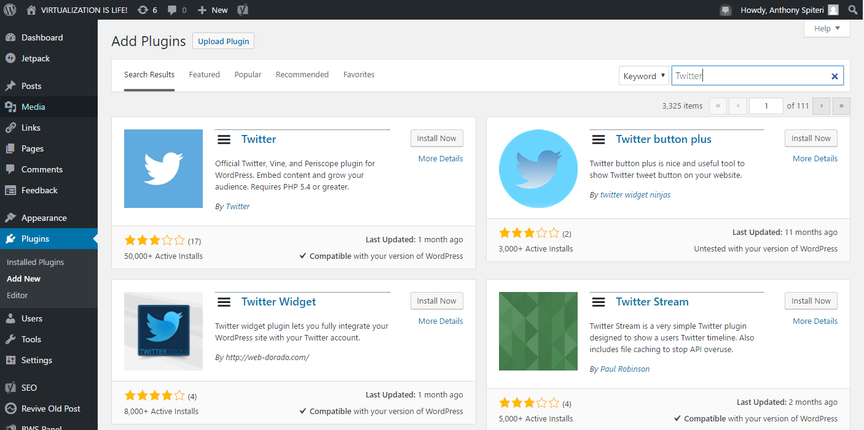The image size is (864, 430).
Task: Open Twitter Stream title link
Action: coord(652,302)
